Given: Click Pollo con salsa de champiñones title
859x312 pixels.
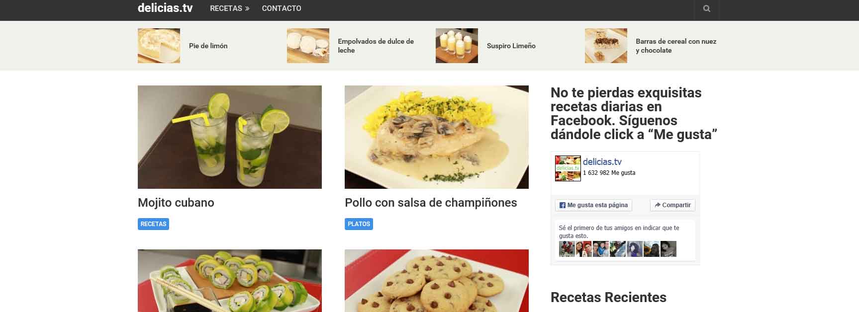Looking at the screenshot, I should 431,203.
